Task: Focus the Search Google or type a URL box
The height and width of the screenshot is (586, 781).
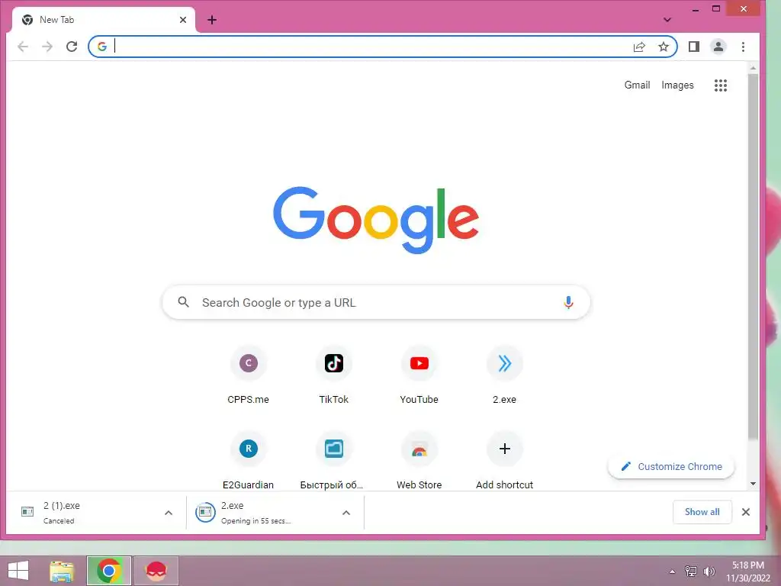Action: (376, 302)
